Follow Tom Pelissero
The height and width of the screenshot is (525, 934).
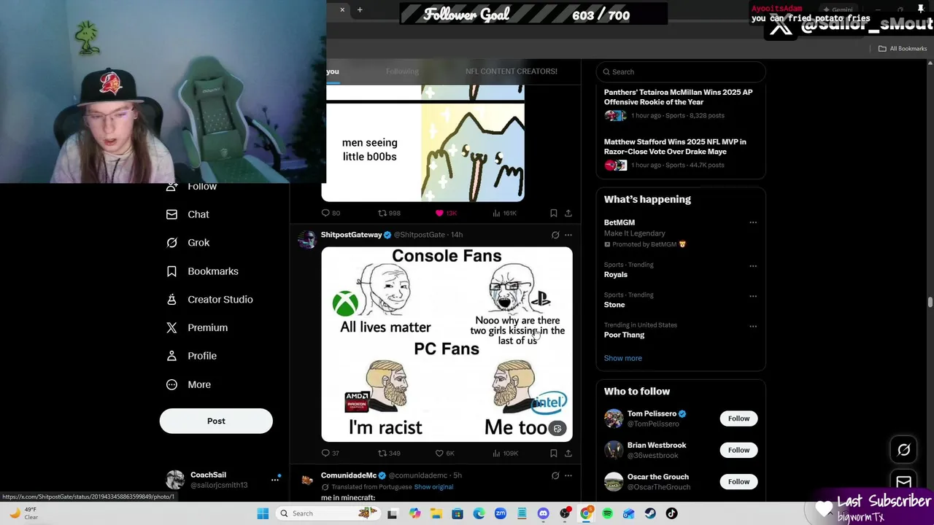[x=738, y=419]
